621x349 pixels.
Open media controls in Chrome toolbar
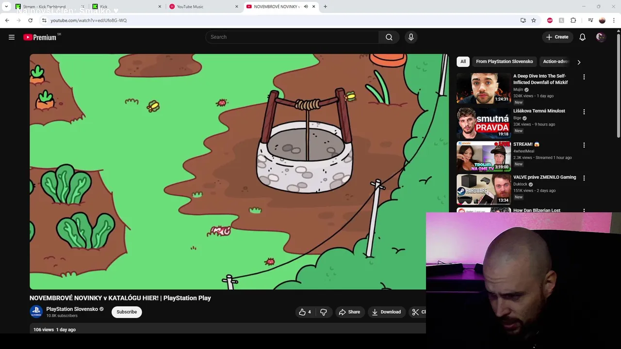point(590,20)
